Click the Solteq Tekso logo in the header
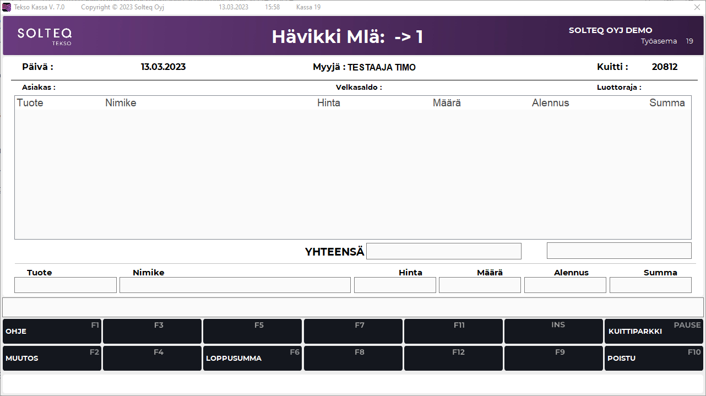The height and width of the screenshot is (396, 706). tap(45, 35)
